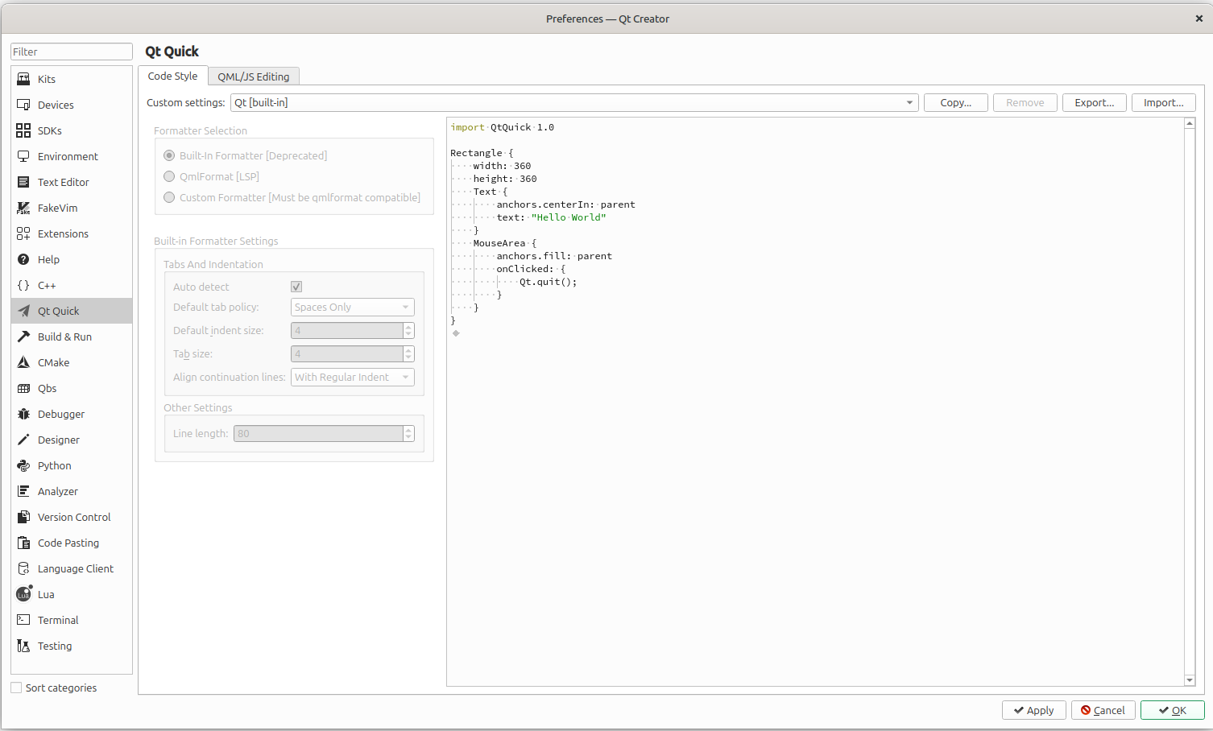The width and height of the screenshot is (1213, 731).
Task: Open the Qbs category icon
Action: tap(23, 388)
